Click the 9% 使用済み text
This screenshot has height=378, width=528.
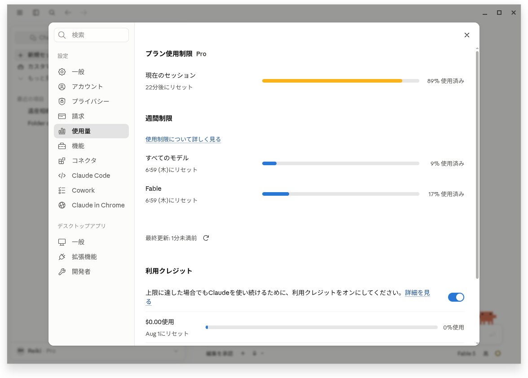coord(447,163)
